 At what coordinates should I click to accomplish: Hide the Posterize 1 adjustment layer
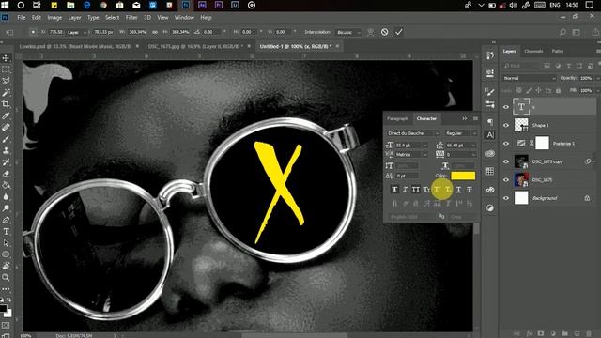(506, 144)
